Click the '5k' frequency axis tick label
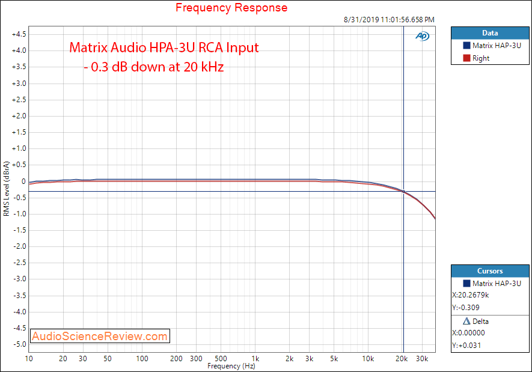 pos(334,359)
